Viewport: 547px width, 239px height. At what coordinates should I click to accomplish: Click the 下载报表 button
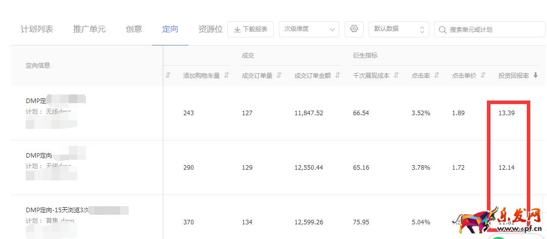(x=251, y=29)
